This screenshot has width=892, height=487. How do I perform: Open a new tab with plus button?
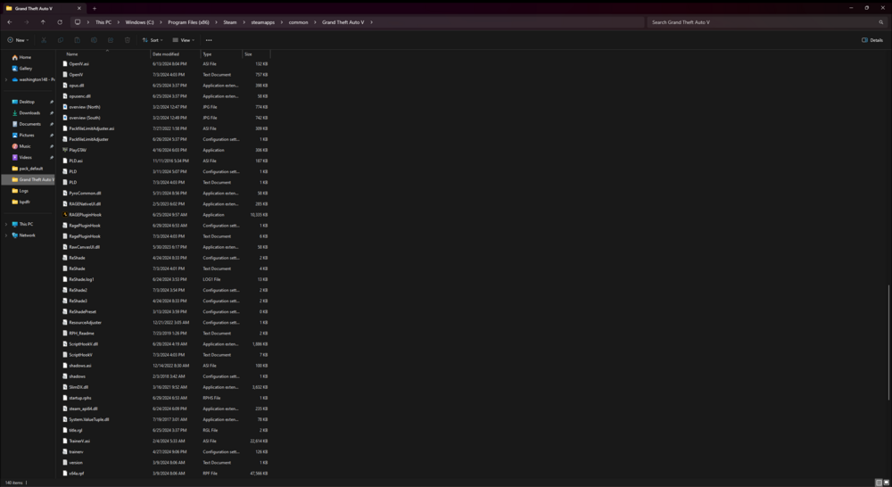coord(95,9)
